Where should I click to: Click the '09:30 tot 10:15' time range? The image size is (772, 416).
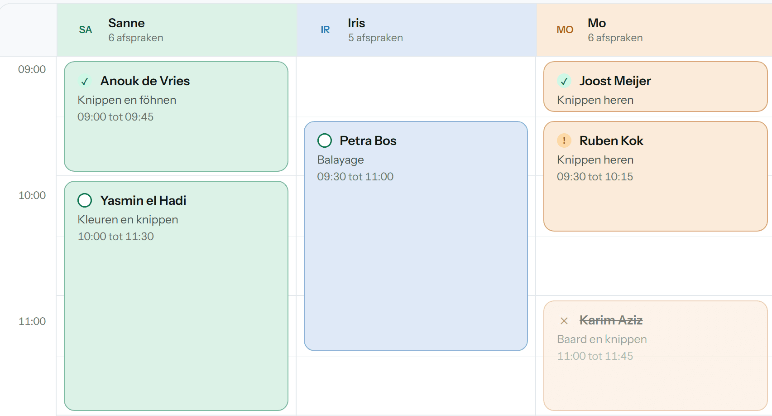(595, 177)
